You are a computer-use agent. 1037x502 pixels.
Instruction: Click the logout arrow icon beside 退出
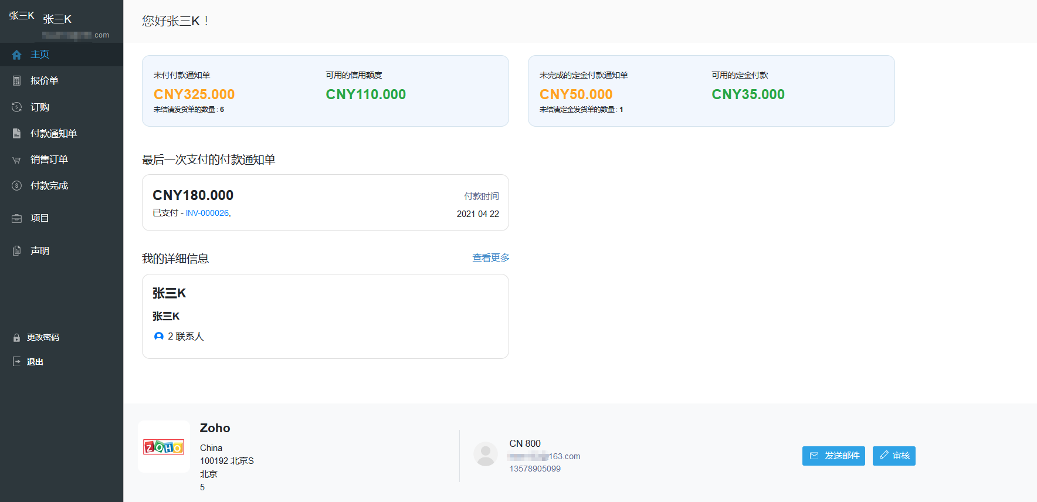tap(16, 362)
